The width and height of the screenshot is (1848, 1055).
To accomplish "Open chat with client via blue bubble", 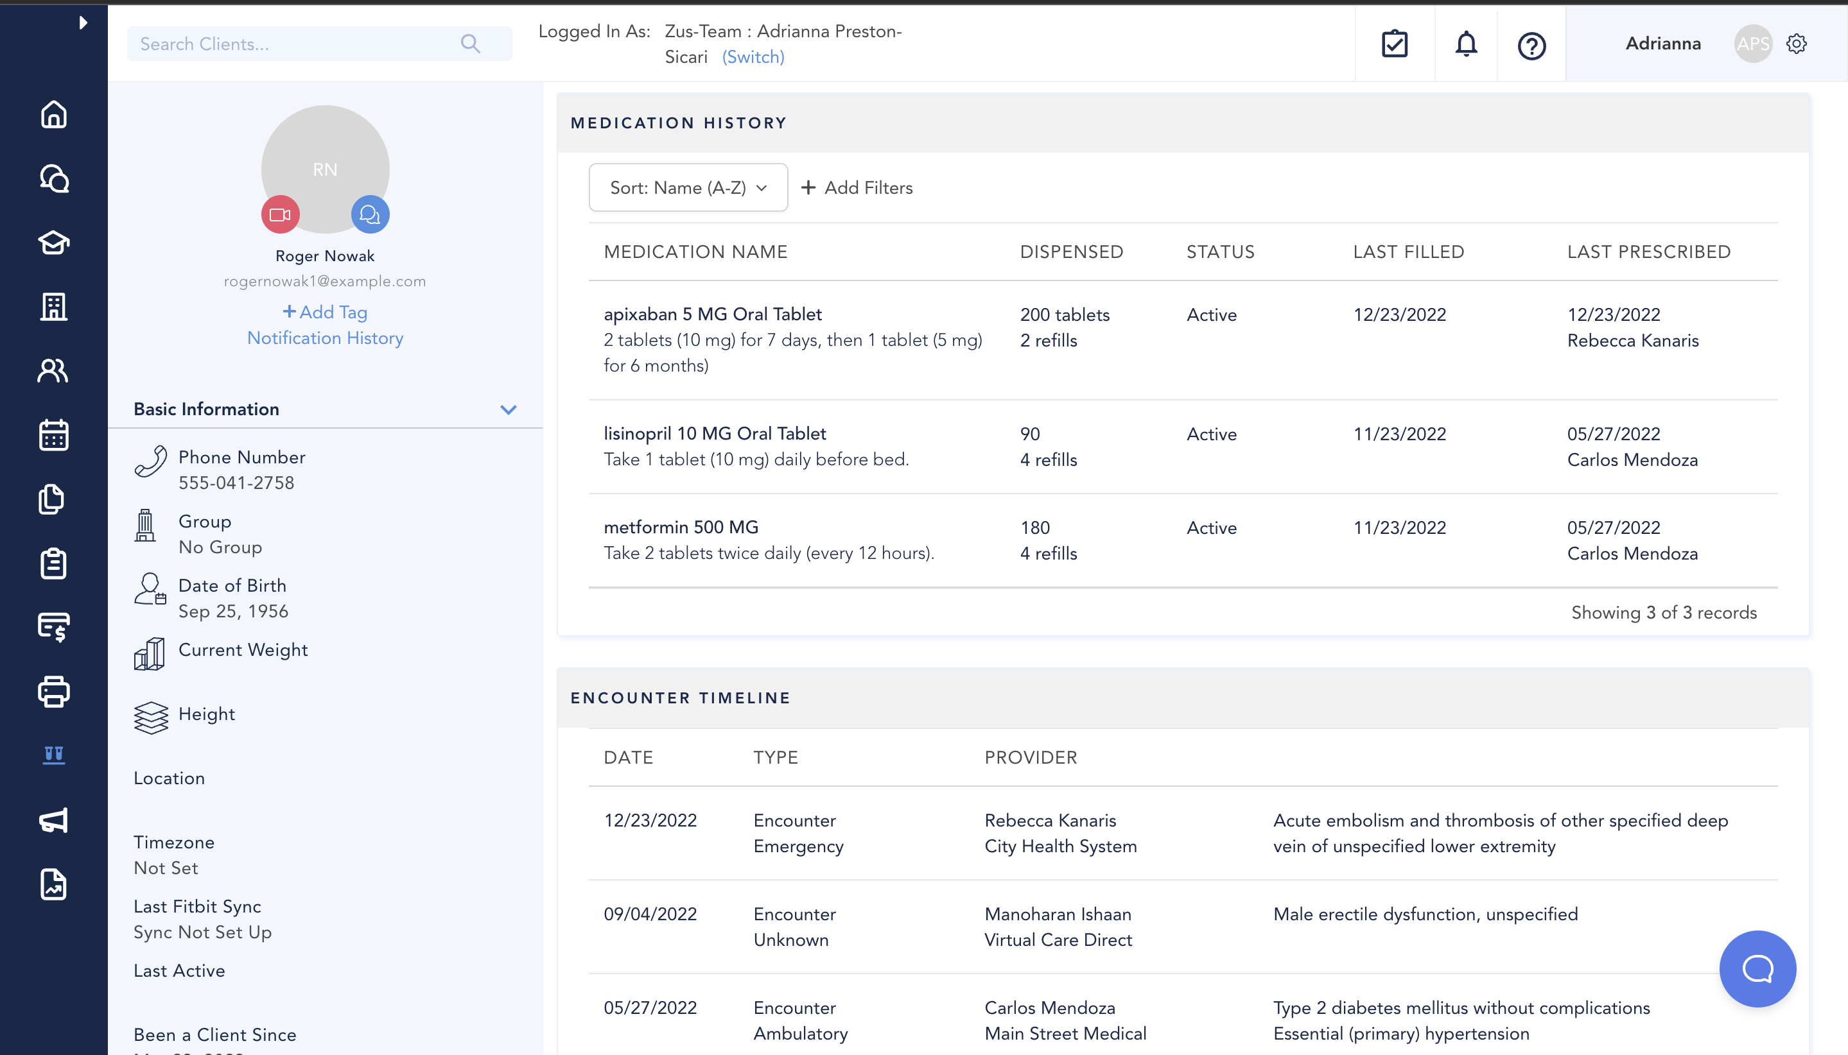I will 370,214.
